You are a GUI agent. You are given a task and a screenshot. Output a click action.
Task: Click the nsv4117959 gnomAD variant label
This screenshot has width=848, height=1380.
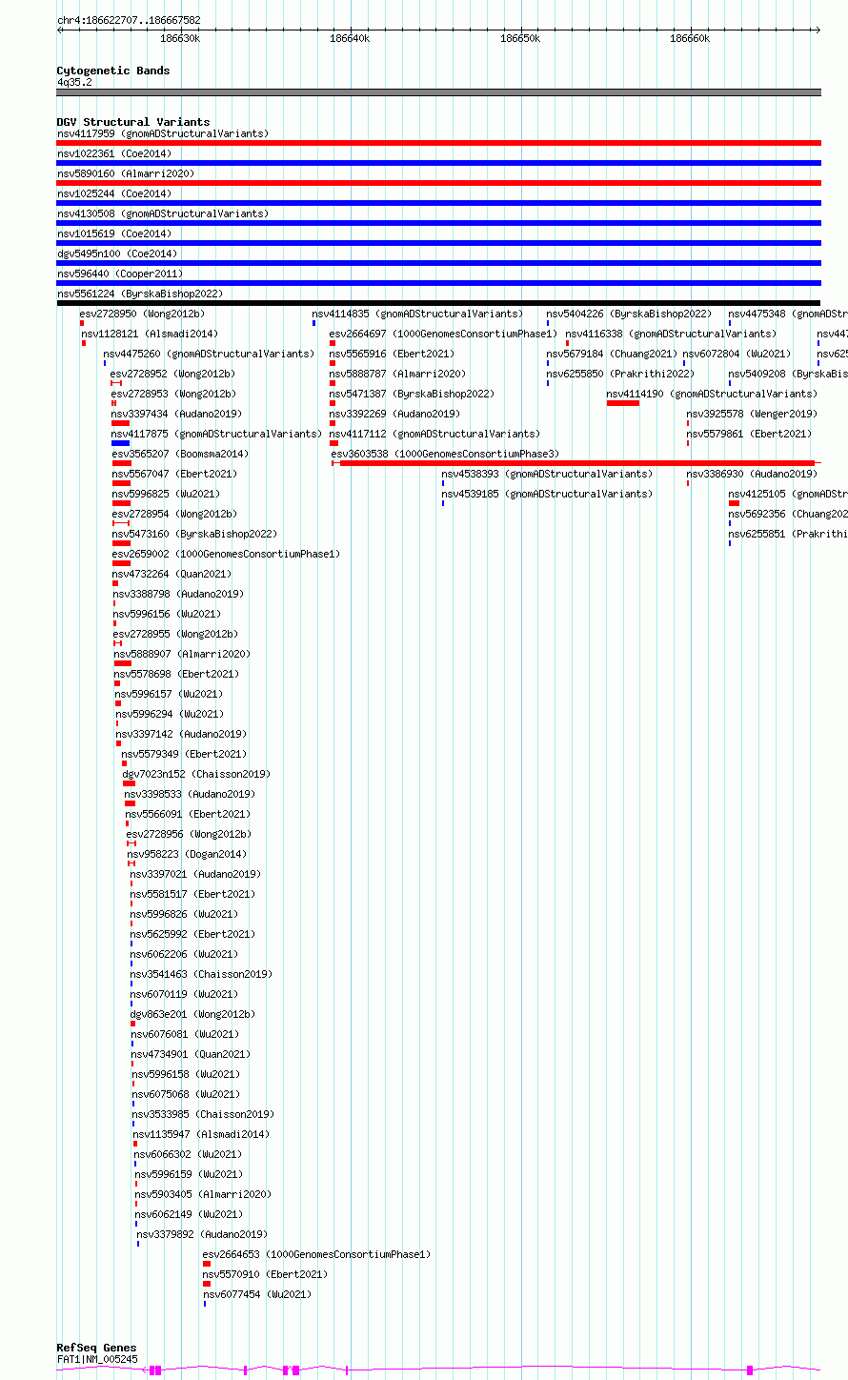[163, 133]
